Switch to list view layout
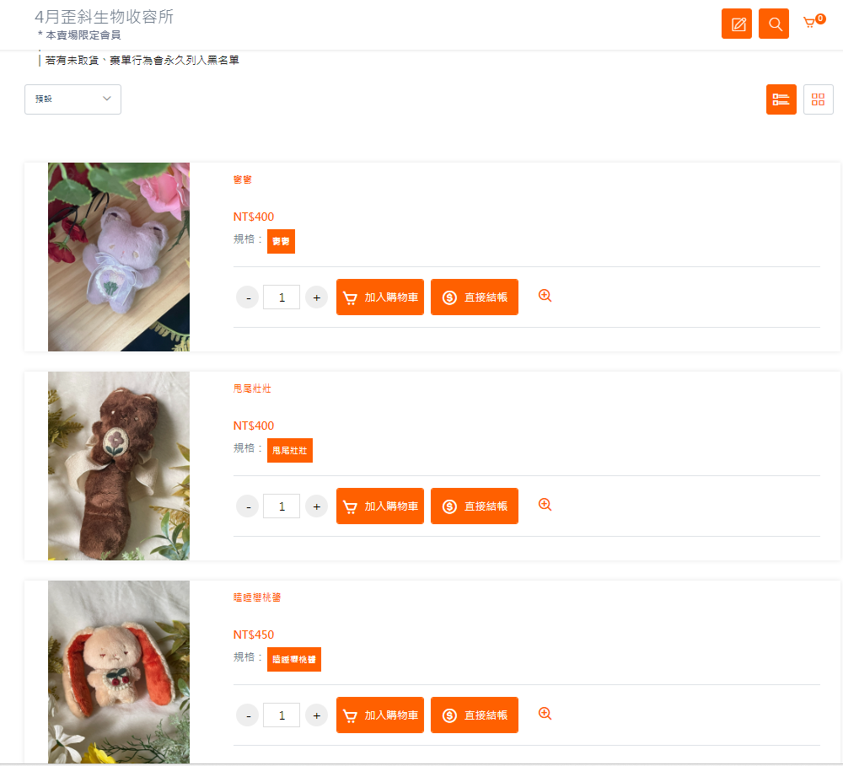Image resolution: width=843 pixels, height=766 pixels. (x=781, y=99)
